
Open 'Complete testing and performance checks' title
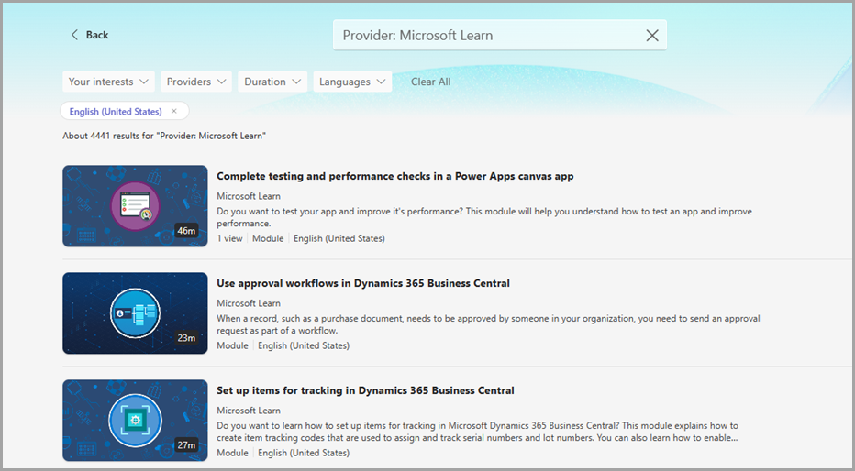point(395,176)
